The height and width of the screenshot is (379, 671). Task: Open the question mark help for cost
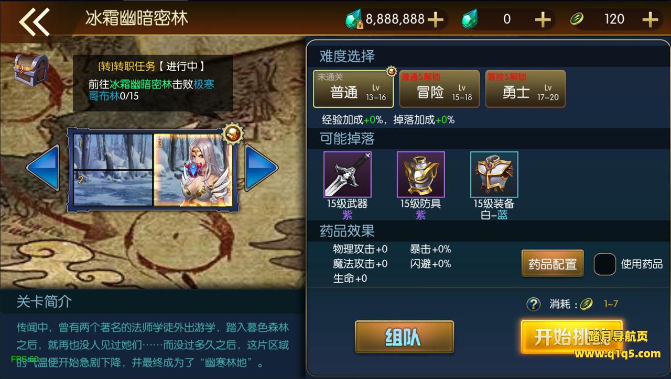click(x=533, y=304)
